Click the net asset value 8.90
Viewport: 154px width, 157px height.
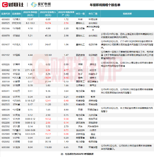pos(66,110)
